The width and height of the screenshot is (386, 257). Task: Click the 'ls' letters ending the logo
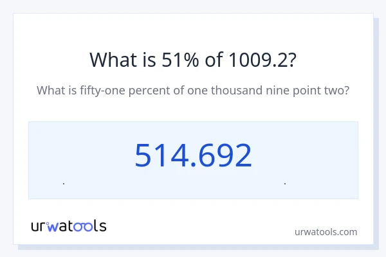pos(100,226)
